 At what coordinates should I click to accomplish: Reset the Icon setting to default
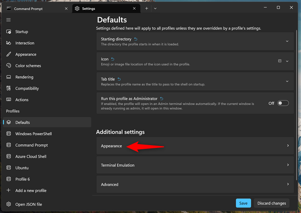pyautogui.click(x=113, y=59)
